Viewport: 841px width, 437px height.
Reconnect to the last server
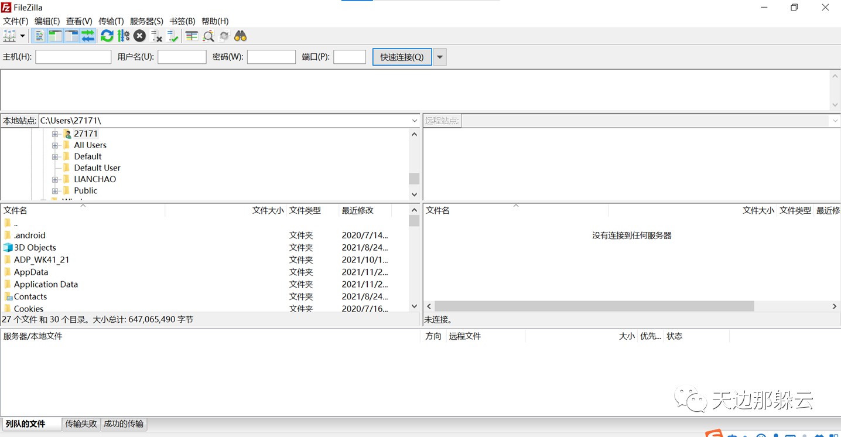tap(172, 36)
